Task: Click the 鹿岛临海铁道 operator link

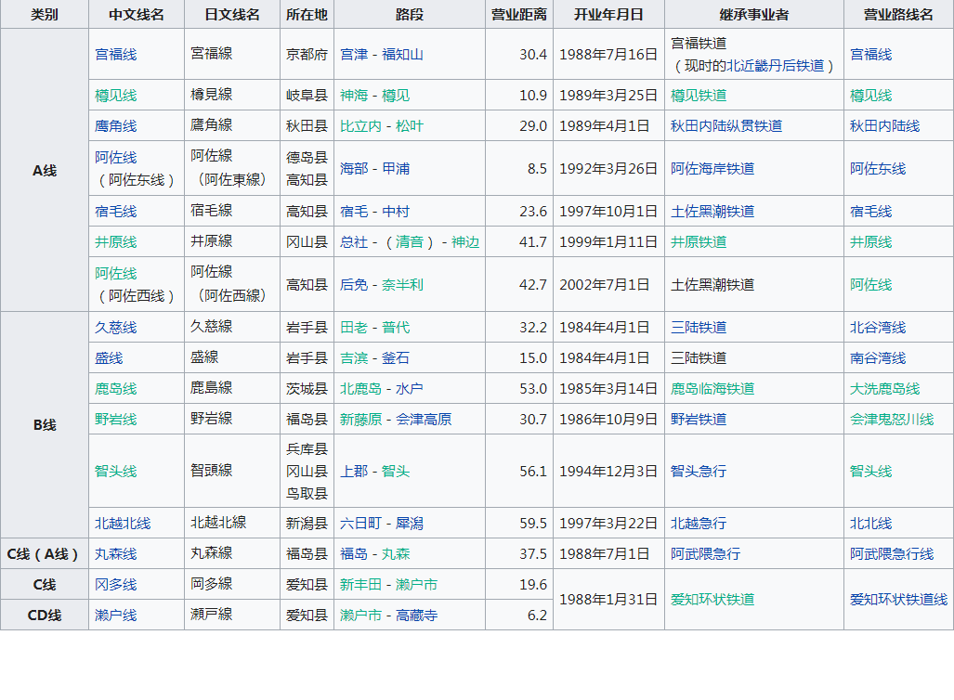Action: point(712,389)
